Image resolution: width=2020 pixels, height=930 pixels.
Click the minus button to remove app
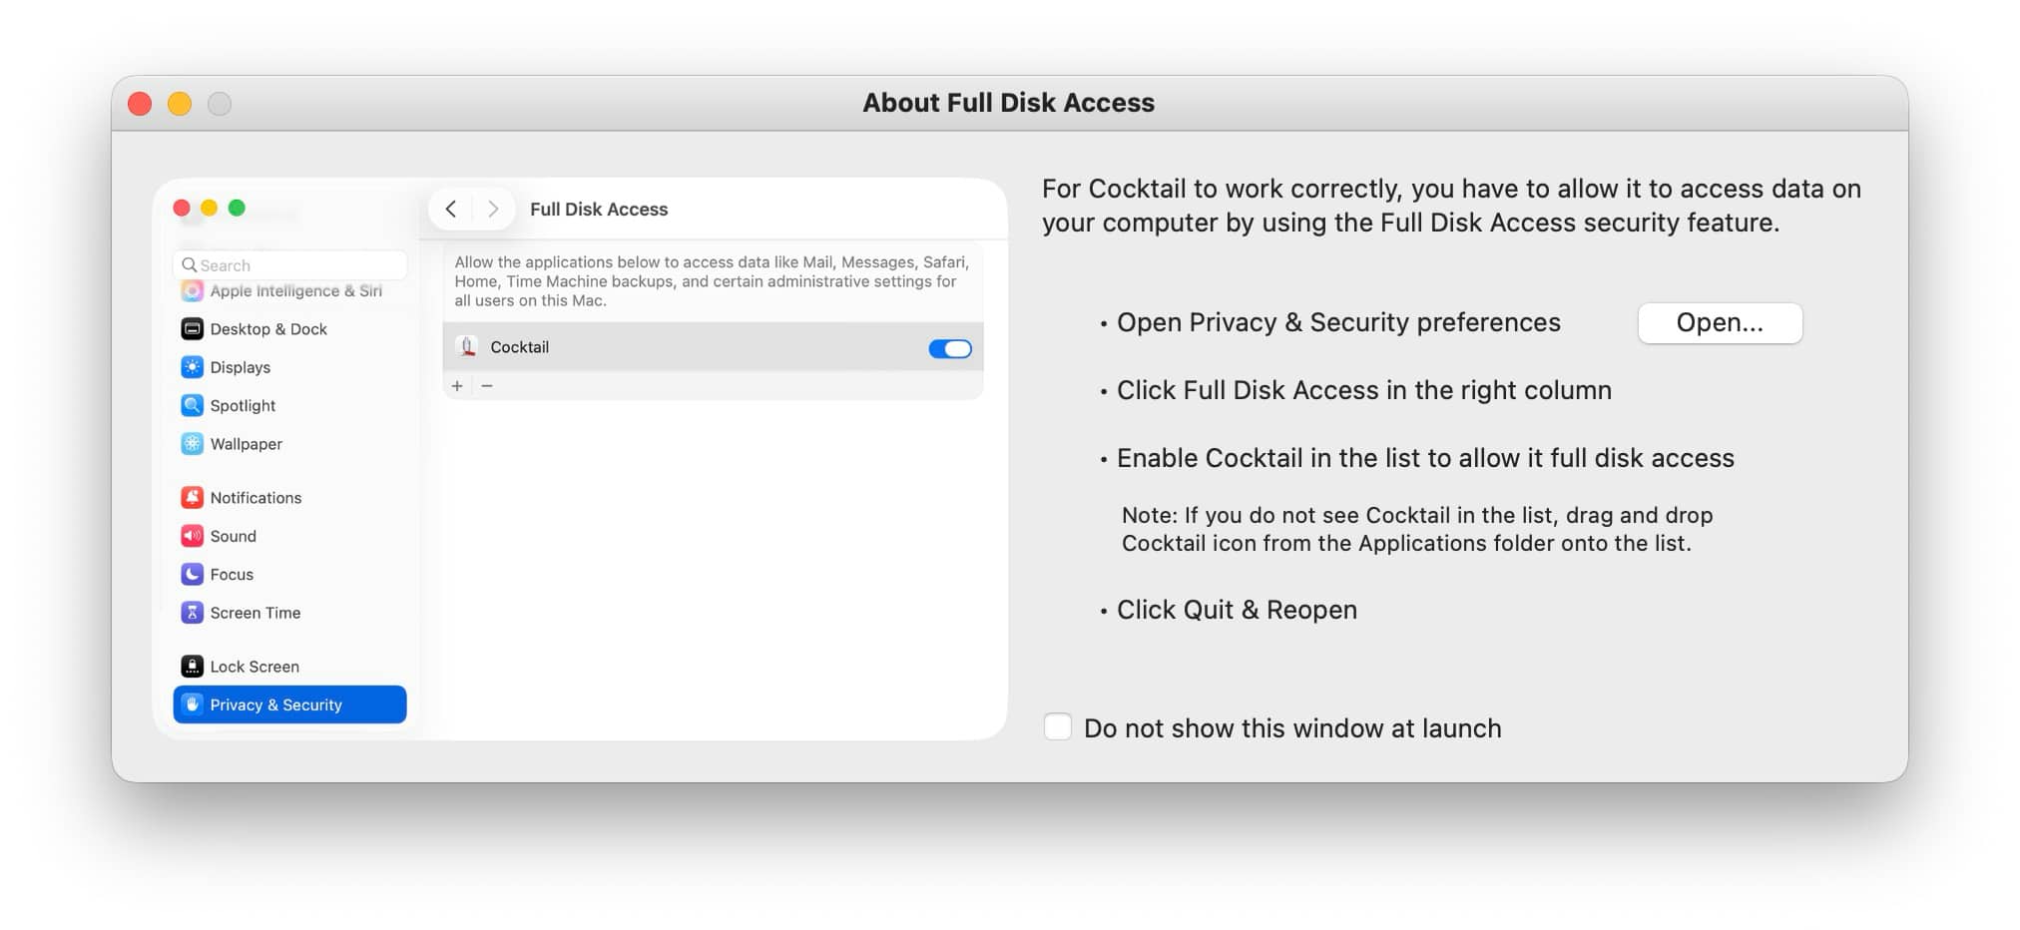[487, 386]
